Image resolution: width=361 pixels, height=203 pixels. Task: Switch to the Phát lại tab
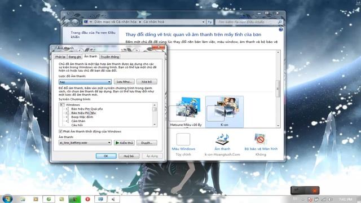point(60,57)
